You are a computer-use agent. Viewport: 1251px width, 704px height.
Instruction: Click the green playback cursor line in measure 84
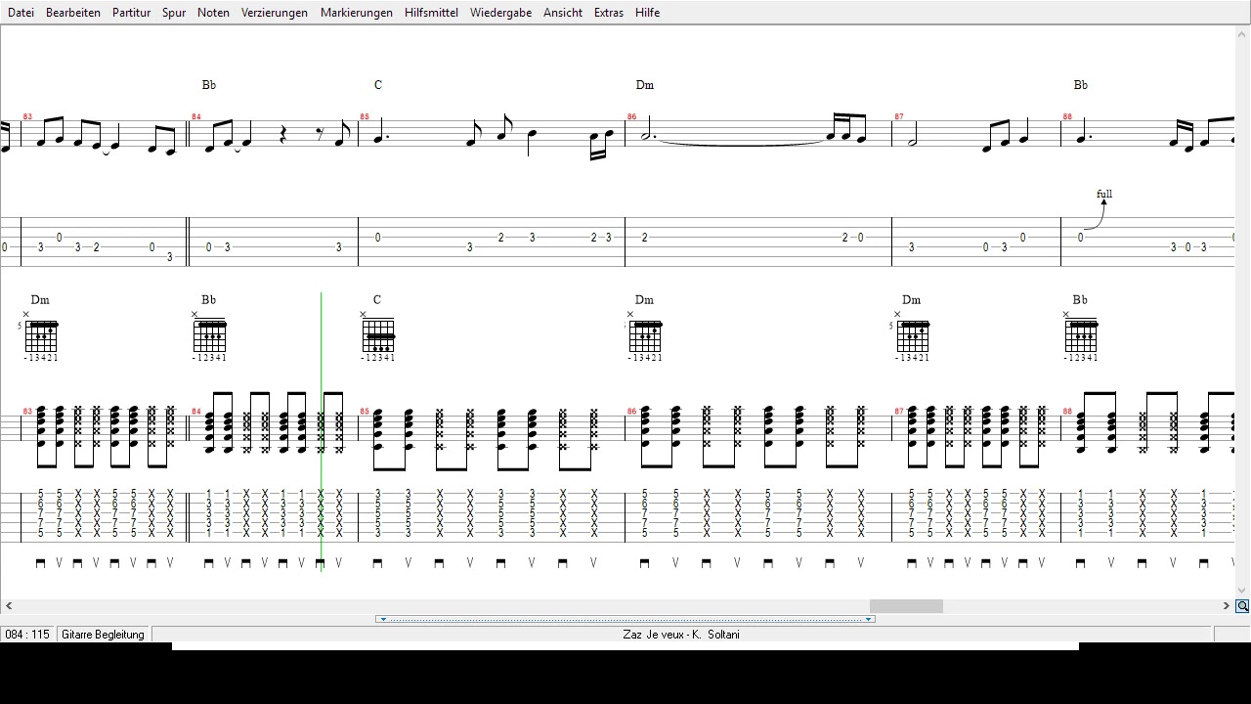pos(322,430)
